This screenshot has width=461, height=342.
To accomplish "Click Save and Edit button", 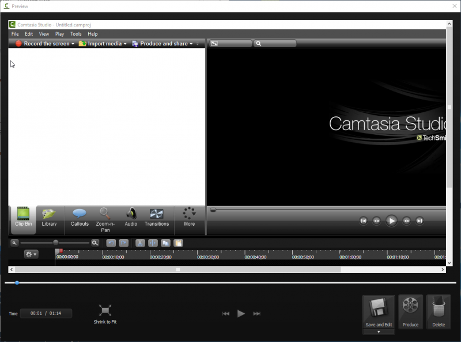I will tap(379, 311).
